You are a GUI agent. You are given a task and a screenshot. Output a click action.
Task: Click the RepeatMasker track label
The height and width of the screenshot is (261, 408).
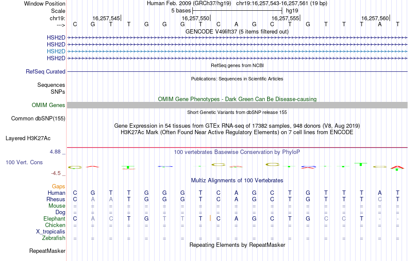[47, 251]
